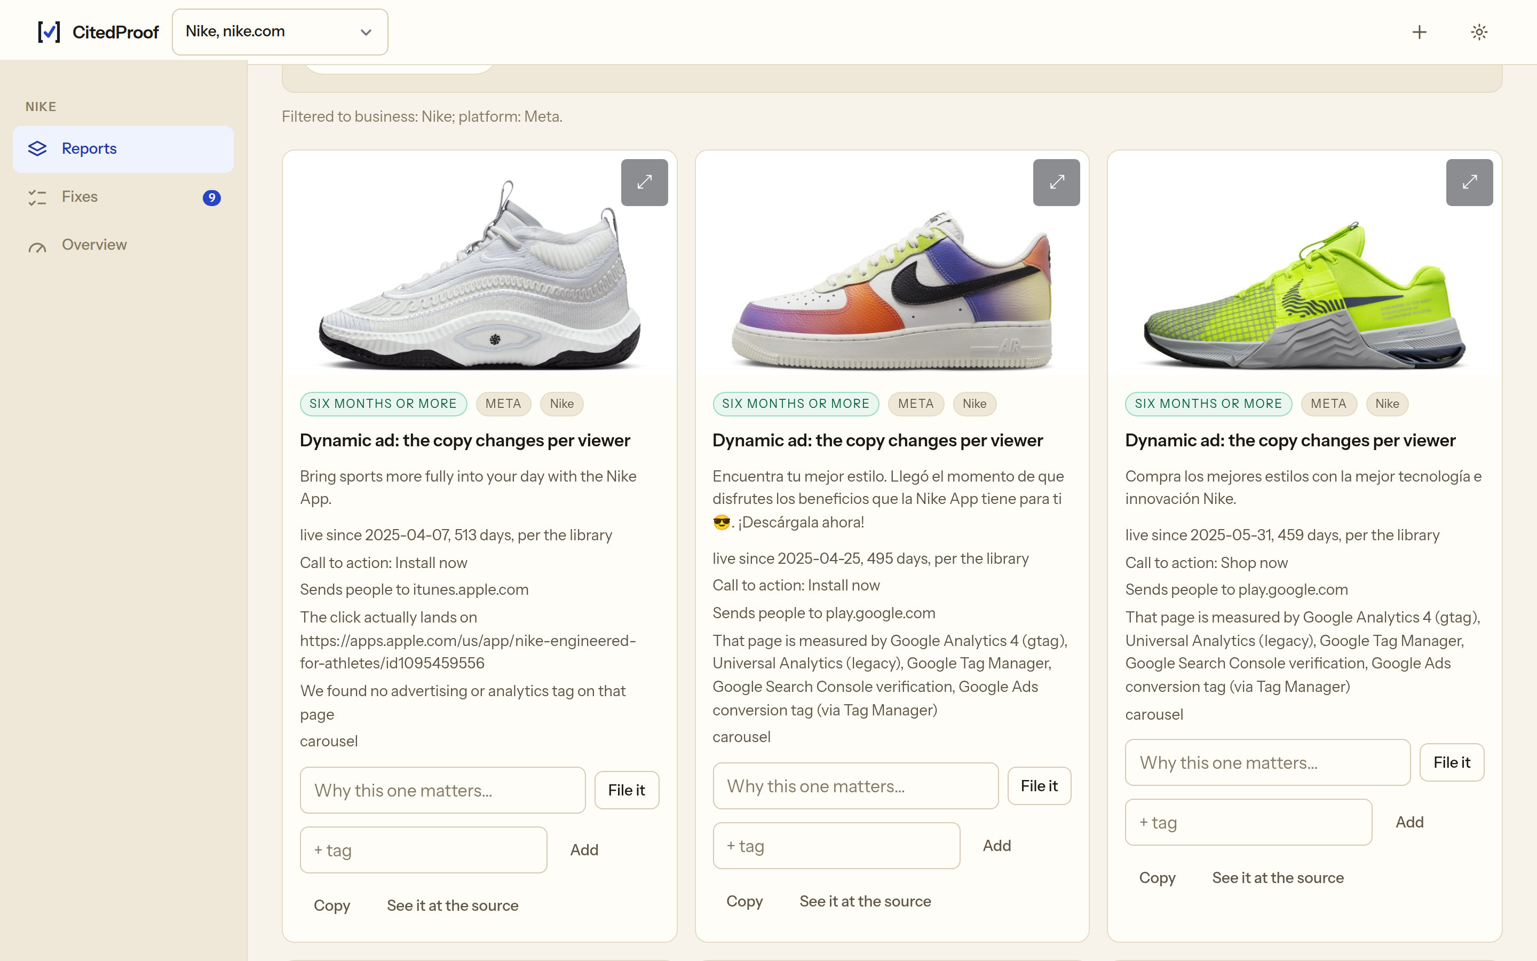See the Shop now ad at the source

pyautogui.click(x=1278, y=877)
